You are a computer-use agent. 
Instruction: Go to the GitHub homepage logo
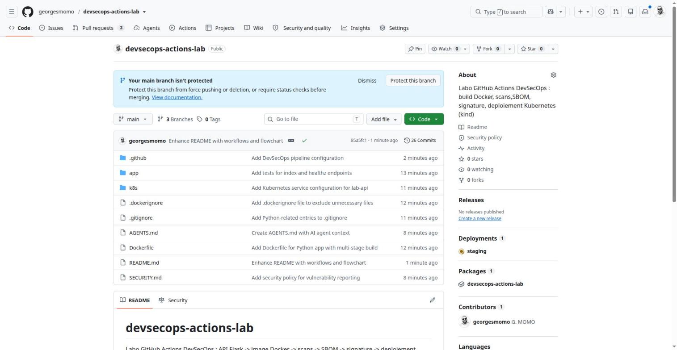pyautogui.click(x=28, y=12)
